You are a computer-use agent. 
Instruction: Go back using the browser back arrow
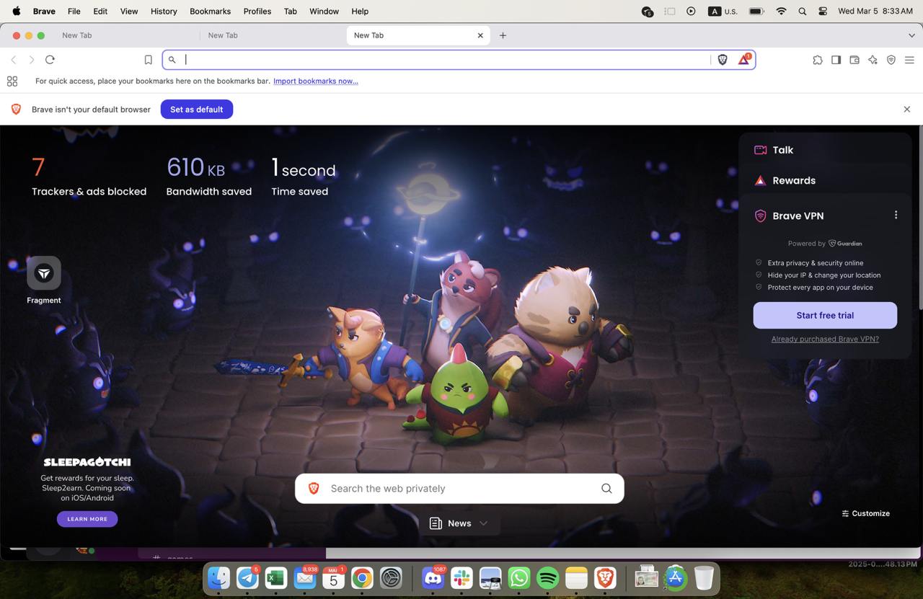13,60
